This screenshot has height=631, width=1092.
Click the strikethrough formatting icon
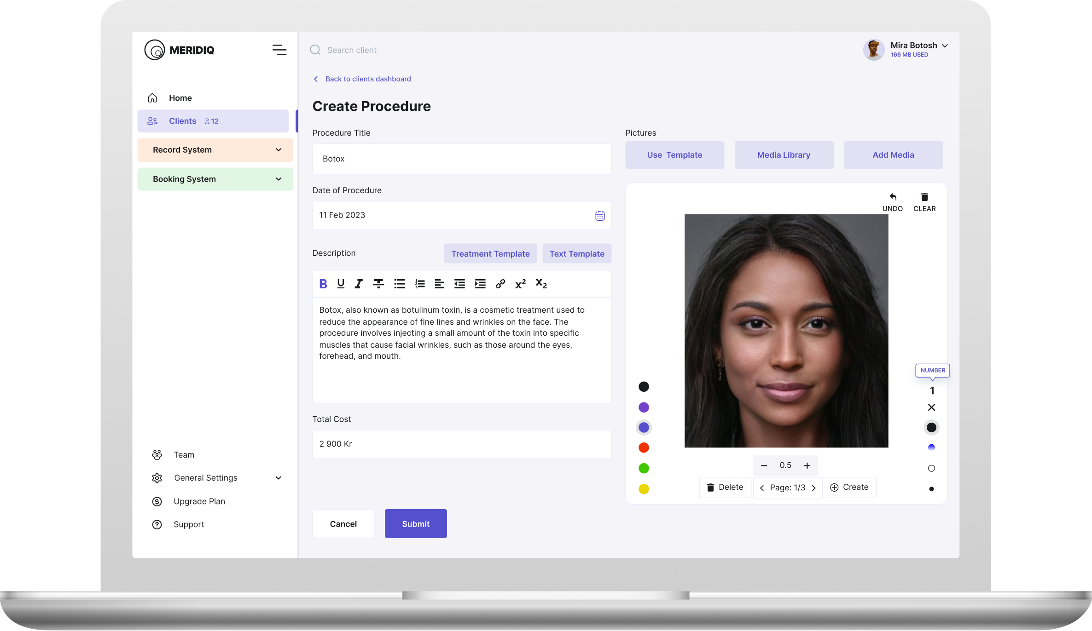(x=379, y=283)
